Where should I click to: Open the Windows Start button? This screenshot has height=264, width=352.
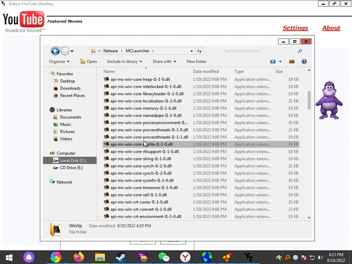coord(9,257)
